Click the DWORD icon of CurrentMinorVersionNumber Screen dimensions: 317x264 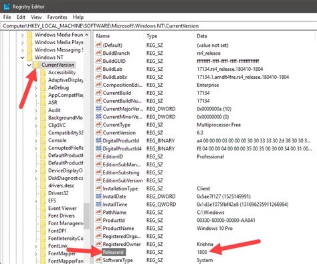pos(98,117)
